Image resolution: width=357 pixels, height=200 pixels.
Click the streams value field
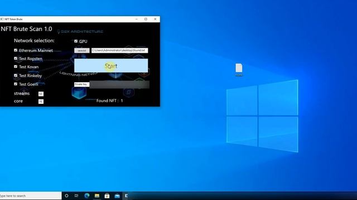(41, 94)
